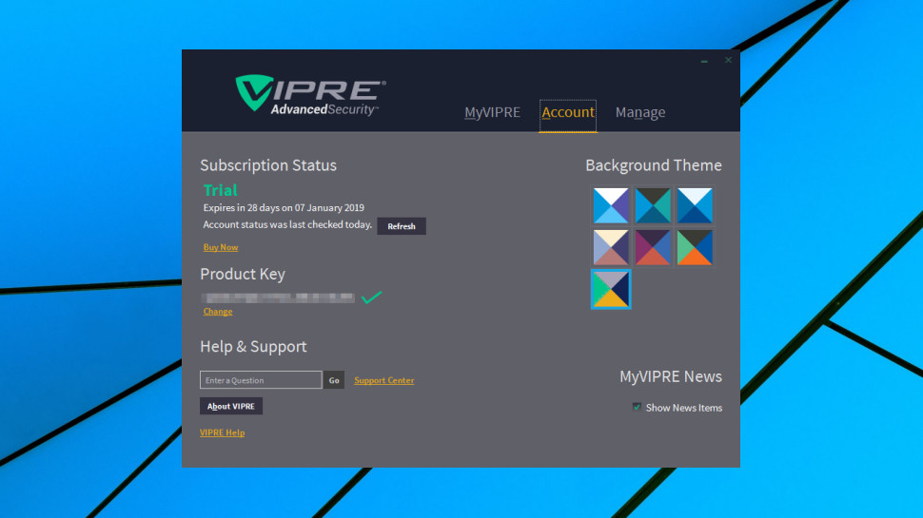Click the Product Key heading
The image size is (923, 518).
(x=243, y=274)
